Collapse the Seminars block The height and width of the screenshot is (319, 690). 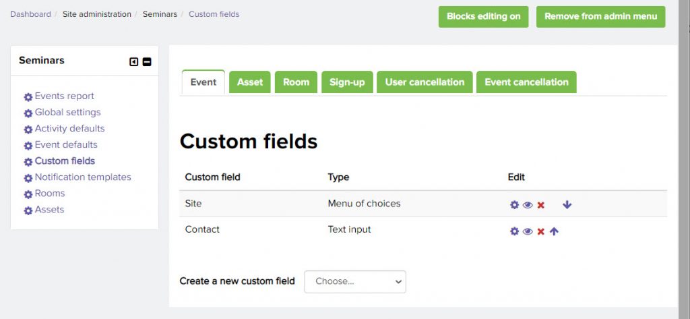pyautogui.click(x=147, y=62)
